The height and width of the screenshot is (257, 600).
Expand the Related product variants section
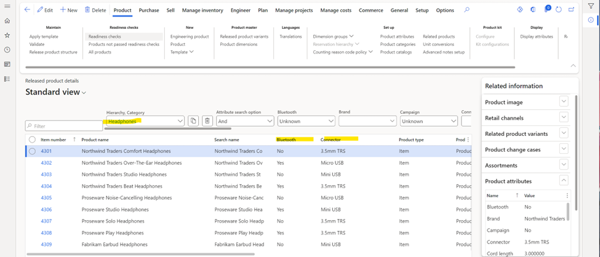pyautogui.click(x=564, y=133)
